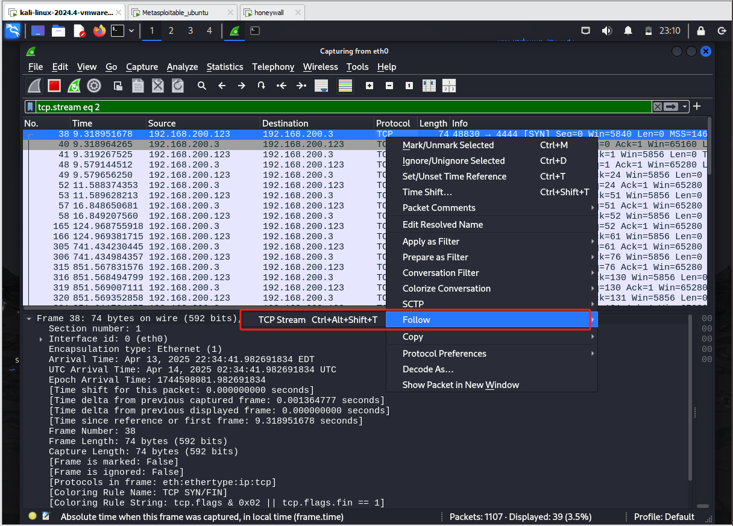Close this capture file icon

[x=158, y=86]
